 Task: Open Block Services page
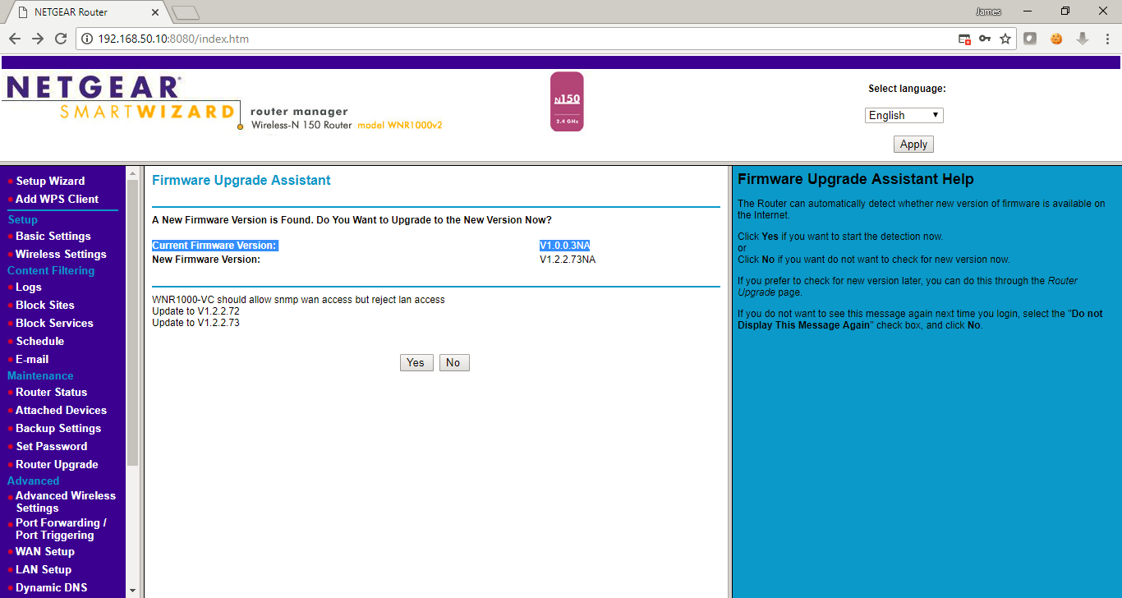pos(54,323)
